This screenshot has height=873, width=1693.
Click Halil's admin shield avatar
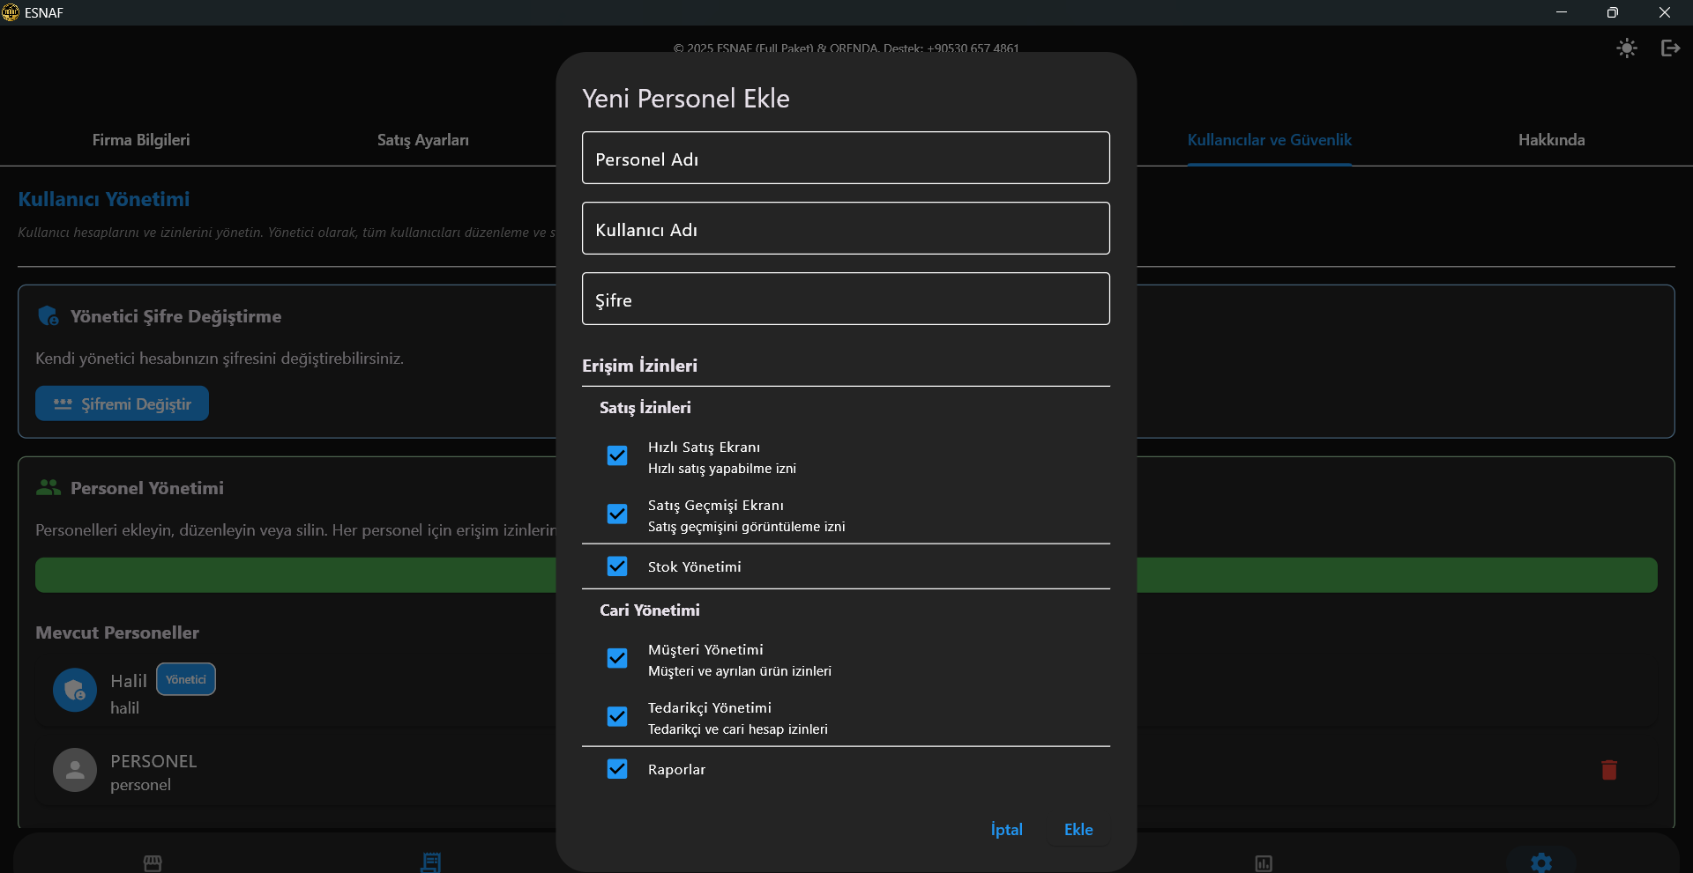(x=75, y=690)
